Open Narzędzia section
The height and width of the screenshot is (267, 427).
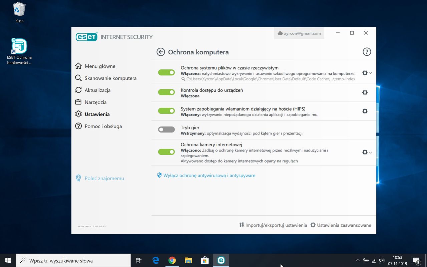pos(91,102)
